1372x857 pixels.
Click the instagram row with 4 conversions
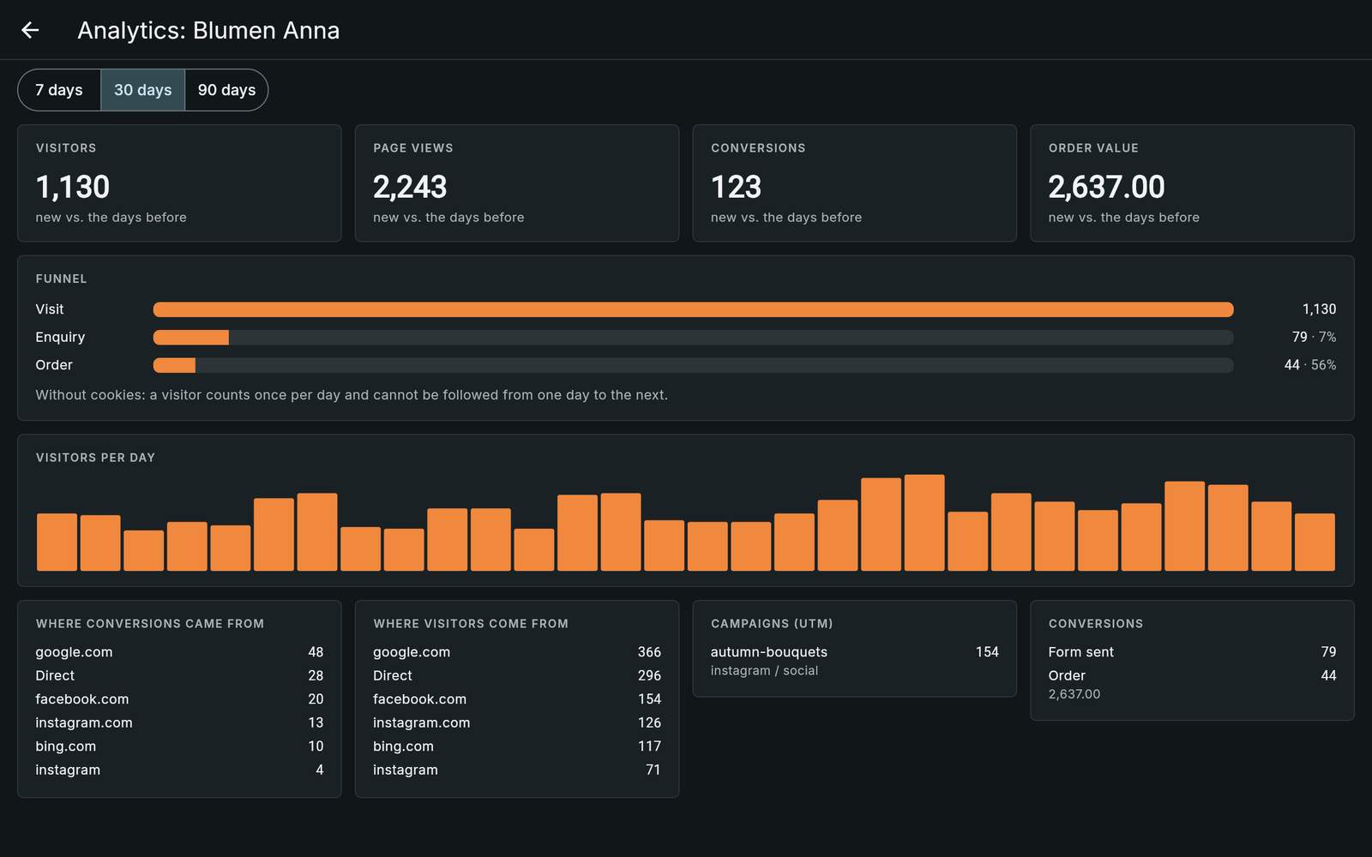tap(179, 770)
